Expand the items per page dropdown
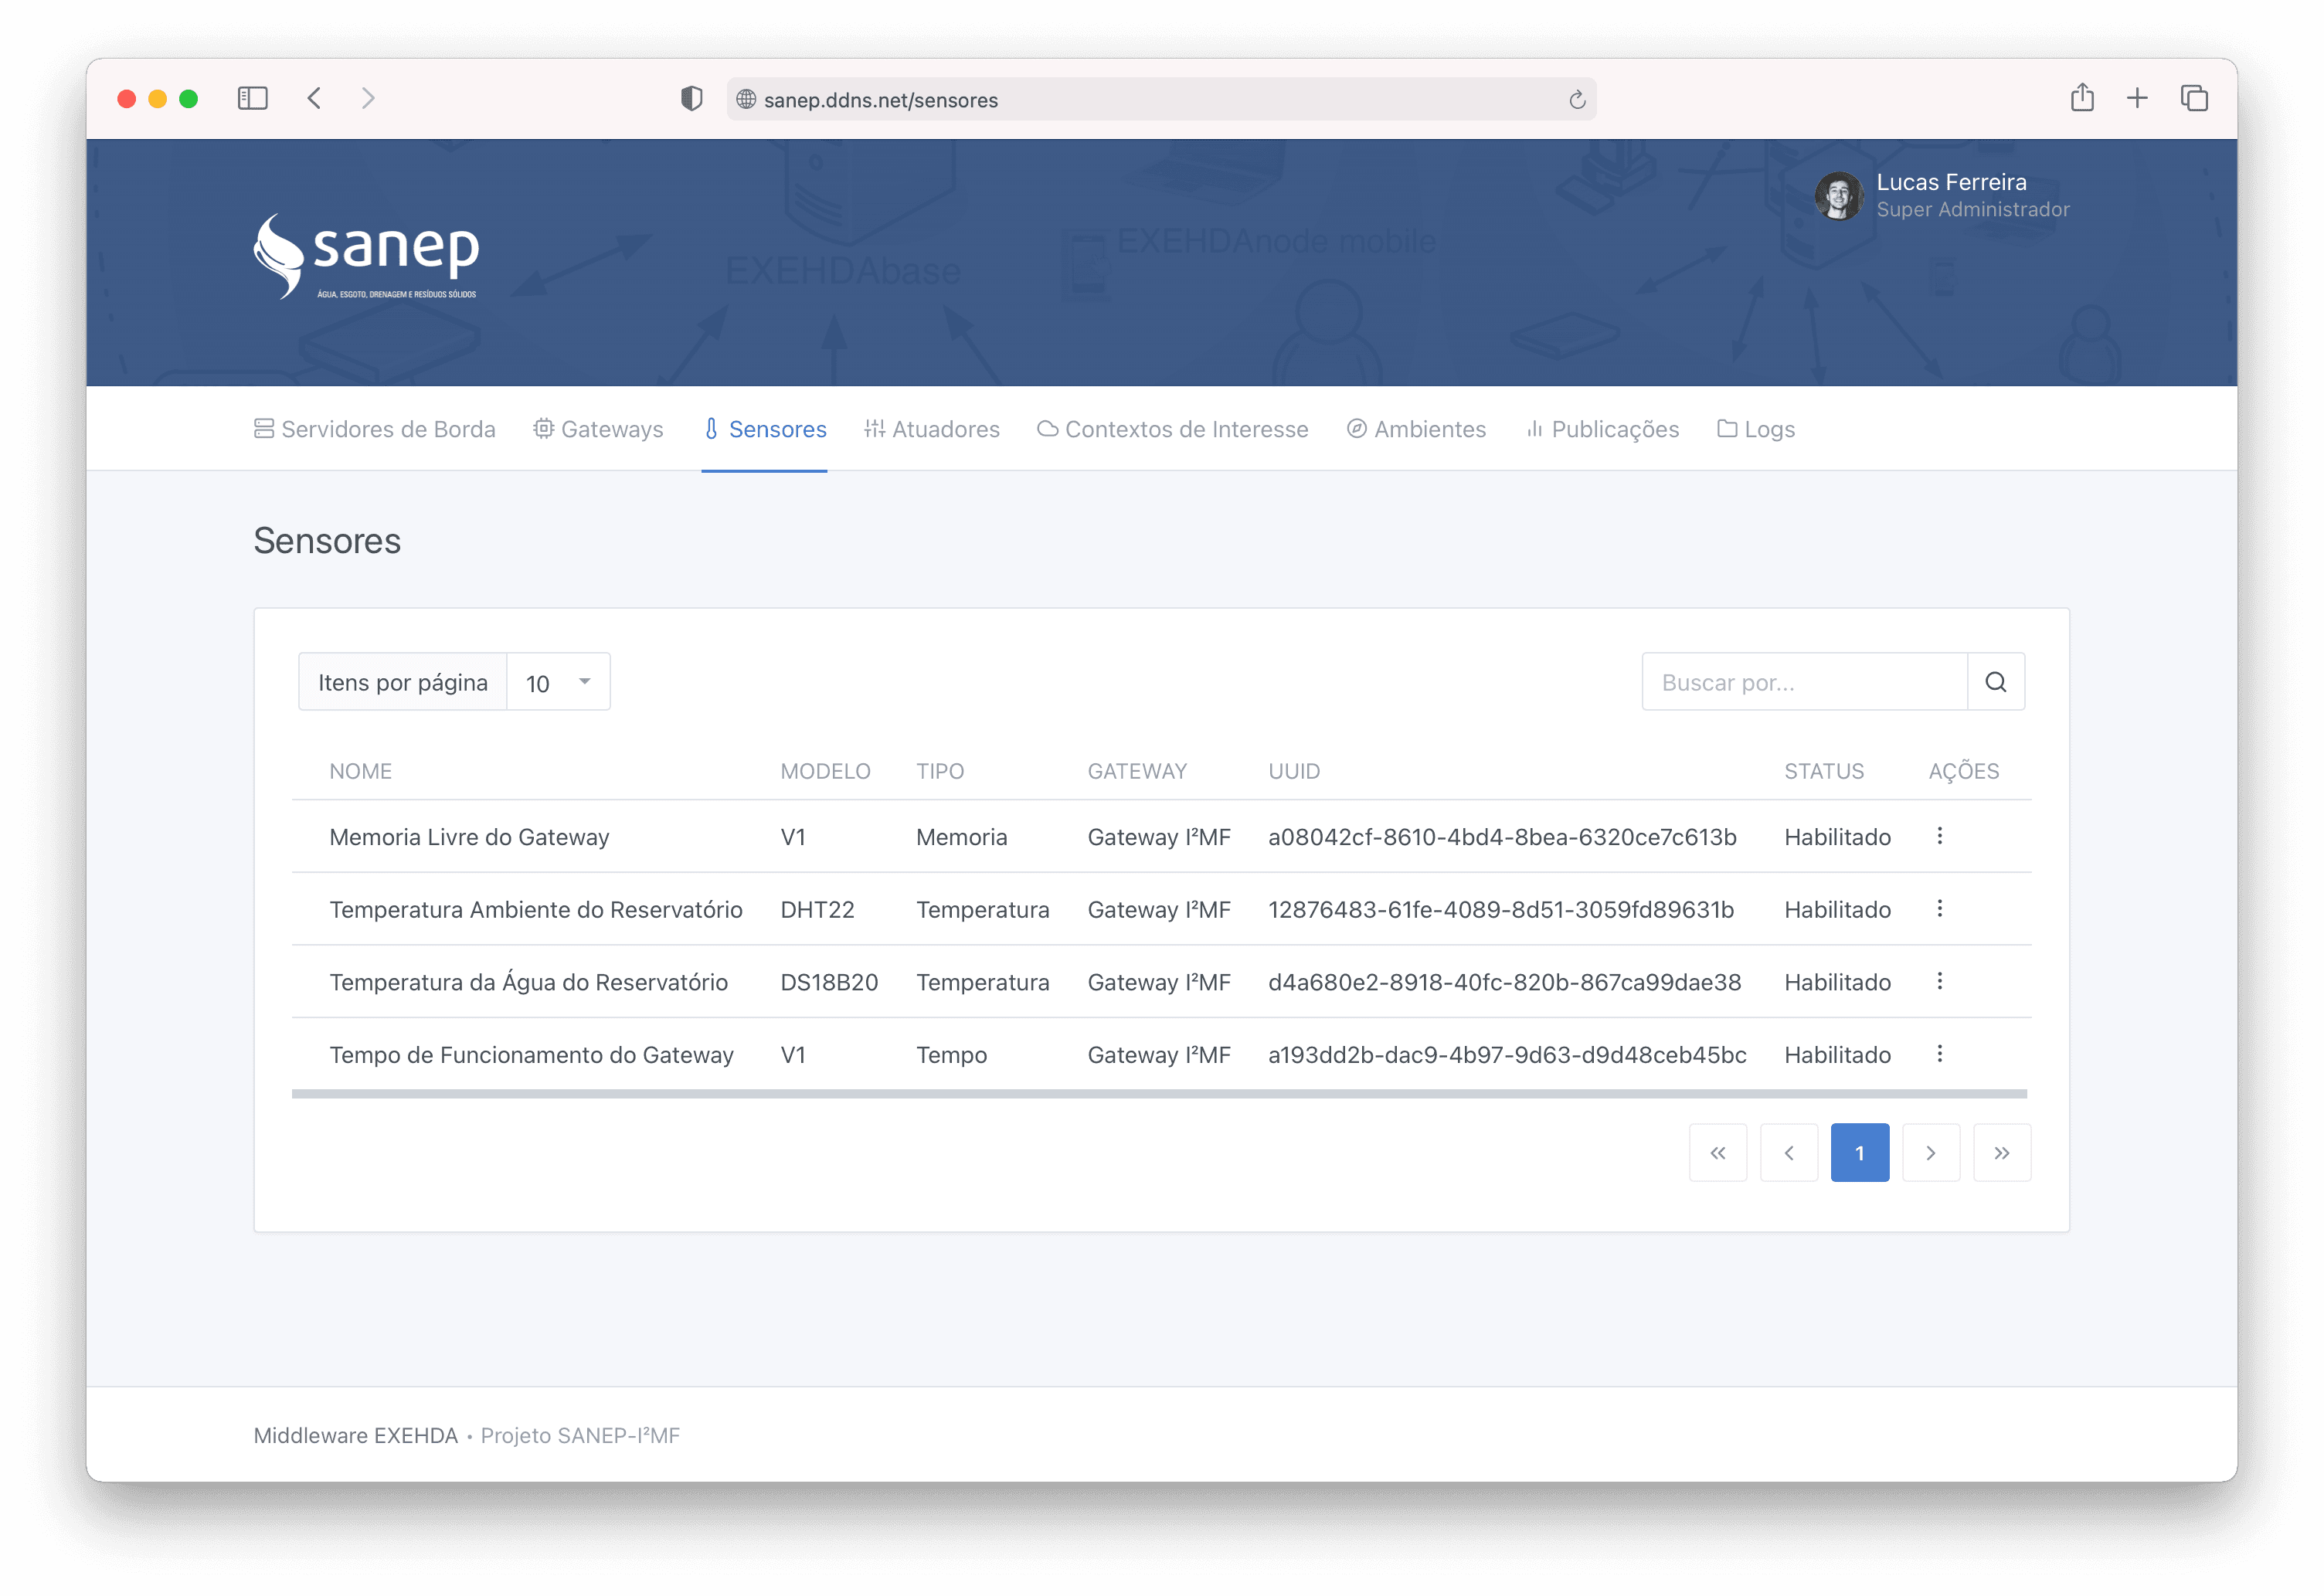Viewport: 2324px width, 1596px height. (558, 682)
